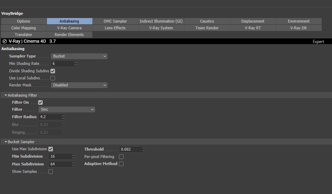
Task: Enable the Show Samples checkbox
Action: 50,171
